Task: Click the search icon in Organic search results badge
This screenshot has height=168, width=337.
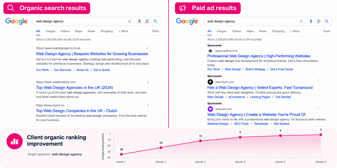Action: point(11,8)
